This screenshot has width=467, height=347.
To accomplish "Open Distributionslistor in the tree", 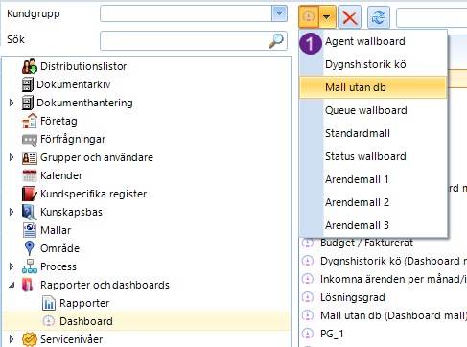I will click(83, 66).
